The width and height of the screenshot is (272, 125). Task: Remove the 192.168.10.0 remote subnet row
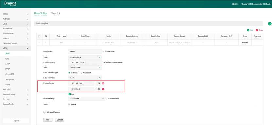tap(103, 83)
